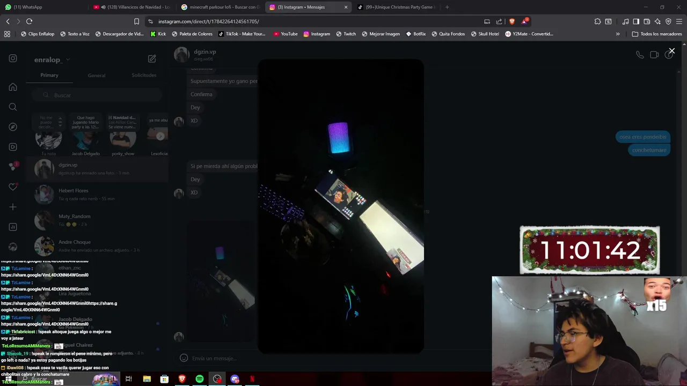Close the photo viewer overlay
Viewport: 687px width, 386px height.
point(671,51)
